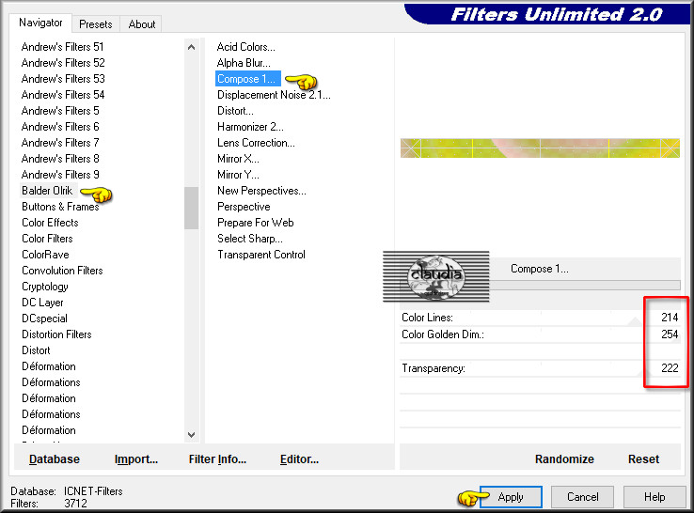Choose Prepare For Web filter

click(256, 223)
